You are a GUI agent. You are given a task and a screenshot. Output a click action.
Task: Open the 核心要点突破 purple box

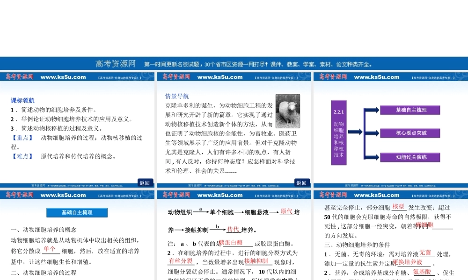tap(410, 133)
